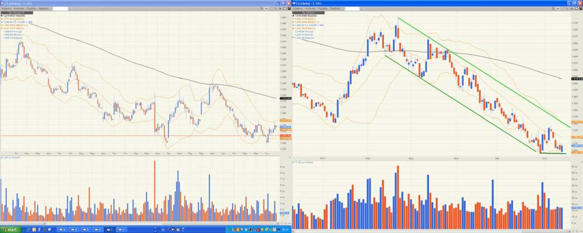The width and height of the screenshot is (583, 233).
Task: Click the floppy save icon in left chart
Action: pos(289,9)
